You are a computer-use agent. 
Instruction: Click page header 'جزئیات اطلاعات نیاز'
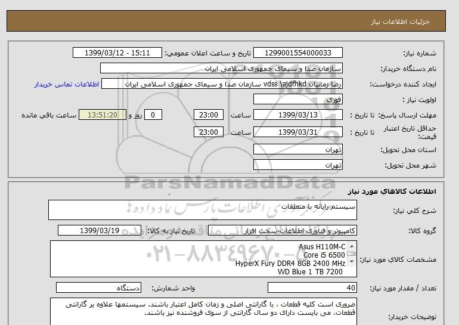point(400,21)
